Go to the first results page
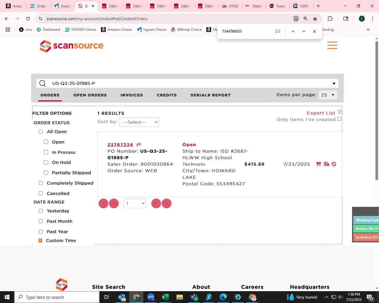Viewport: 379px width, 303px height. [x=103, y=203]
